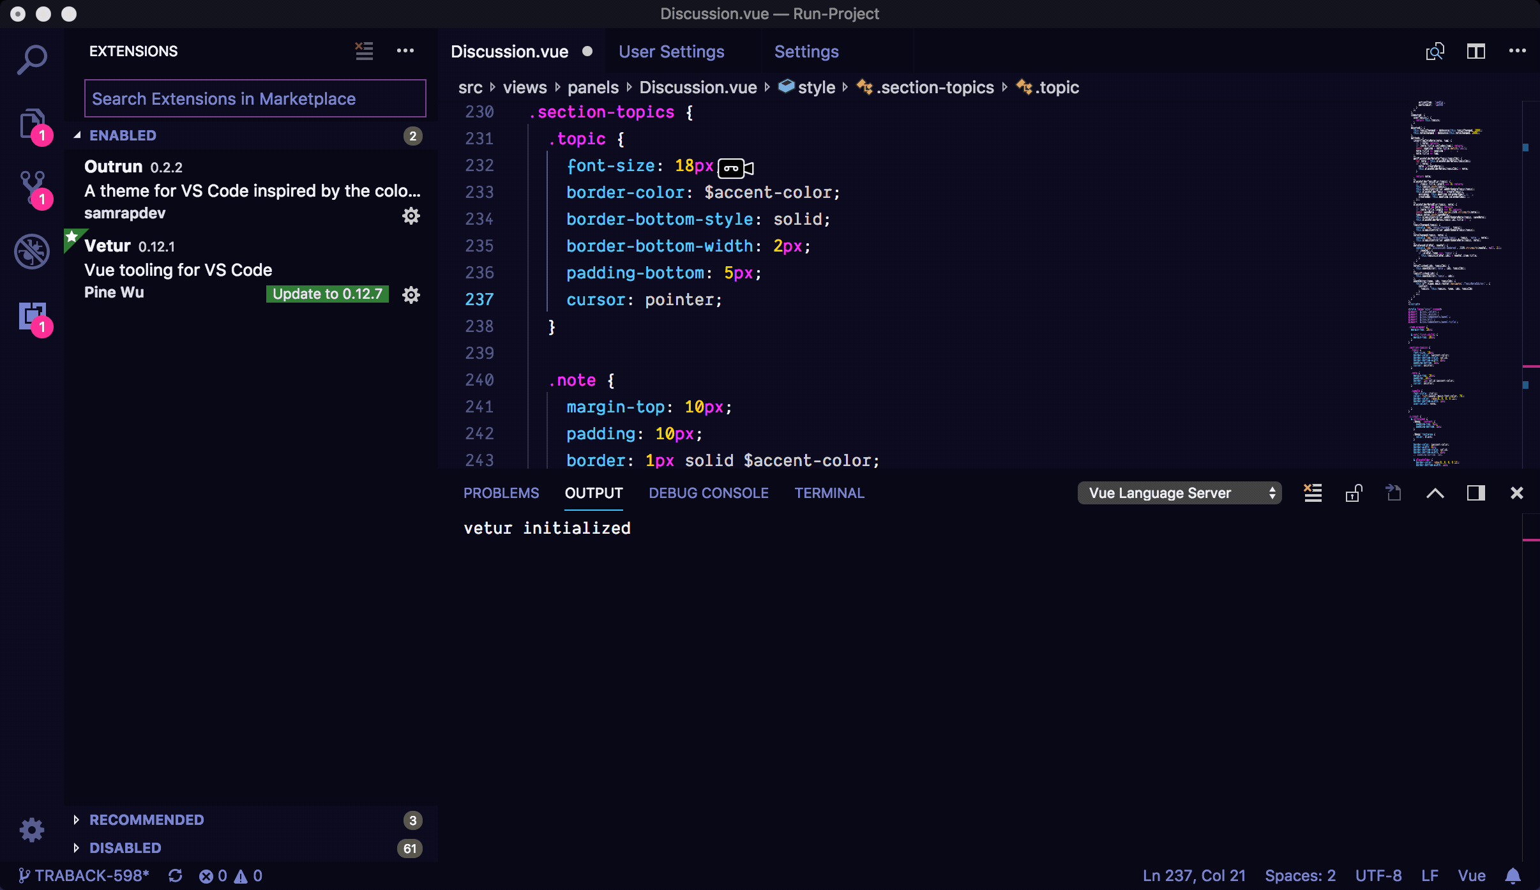The height and width of the screenshot is (890, 1540).
Task: Click synchronize changes icon in status bar
Action: tap(176, 876)
